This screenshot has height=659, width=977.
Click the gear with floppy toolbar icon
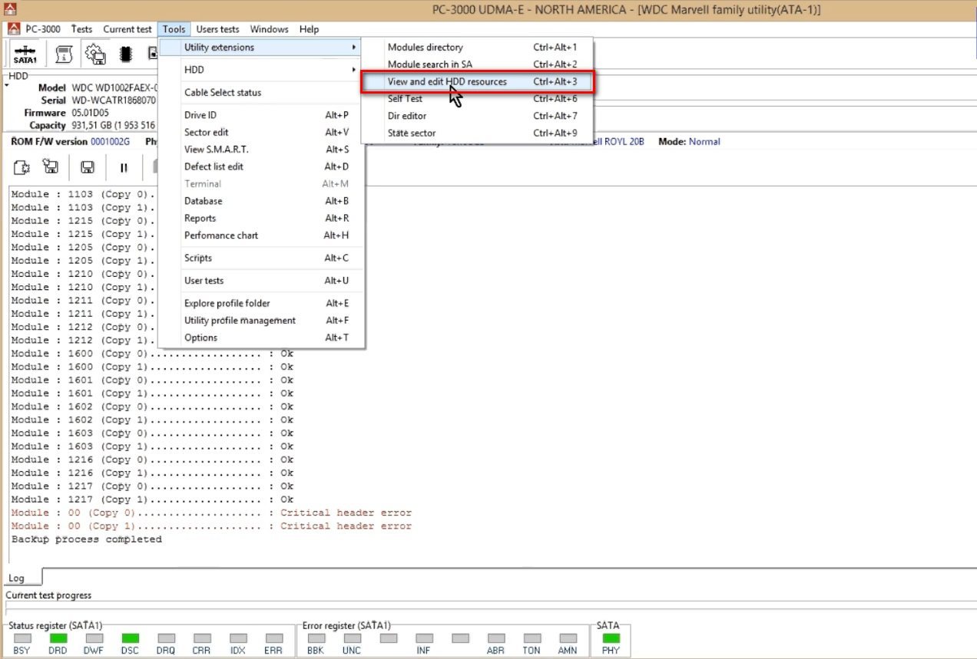point(95,54)
